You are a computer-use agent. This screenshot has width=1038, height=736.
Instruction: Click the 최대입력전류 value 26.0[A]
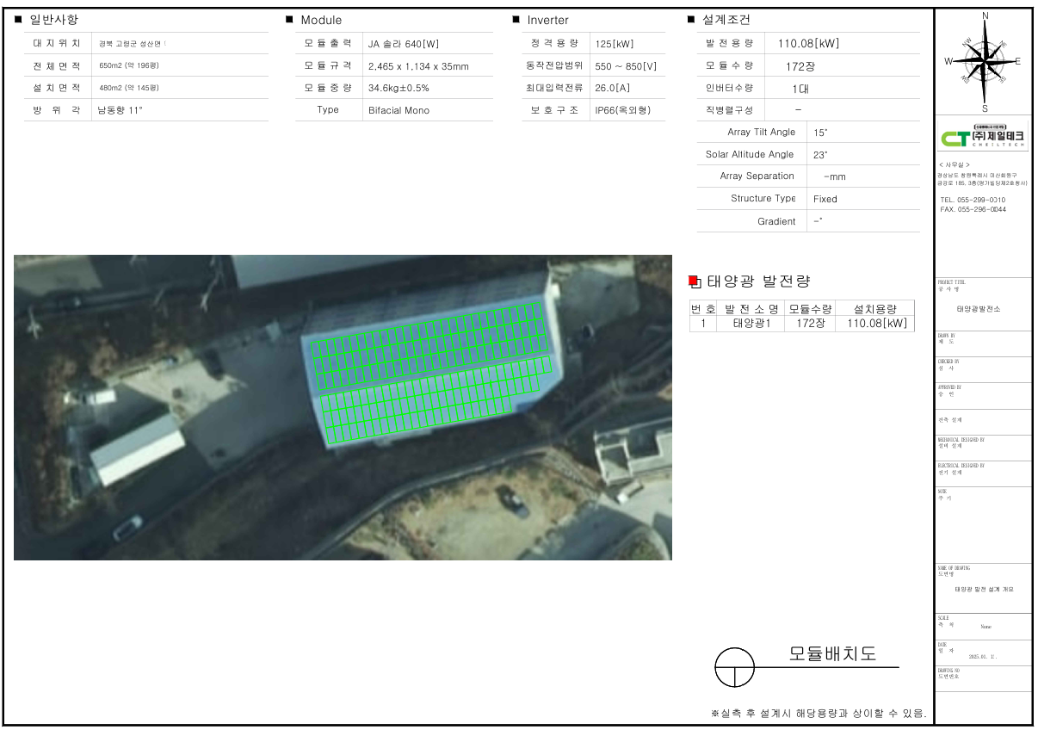(612, 88)
